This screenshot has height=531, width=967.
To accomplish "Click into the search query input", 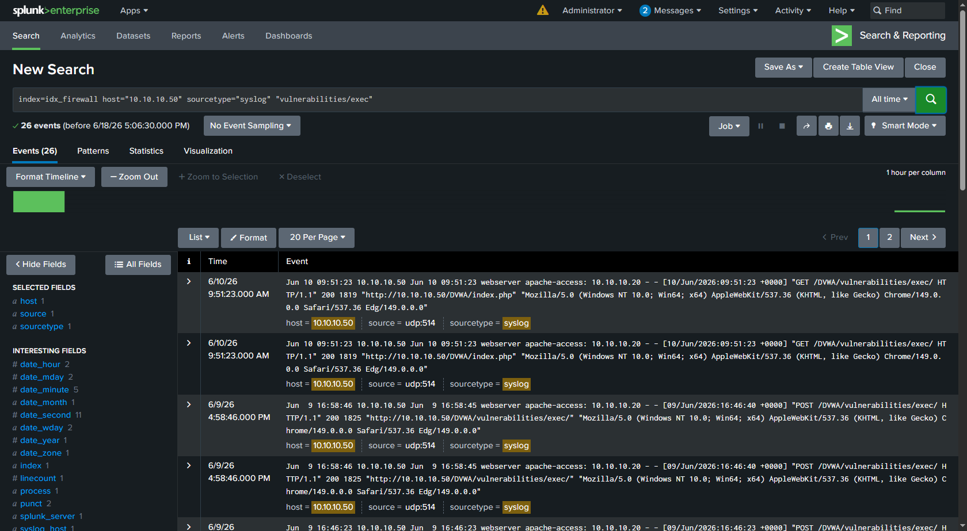I will [437, 100].
